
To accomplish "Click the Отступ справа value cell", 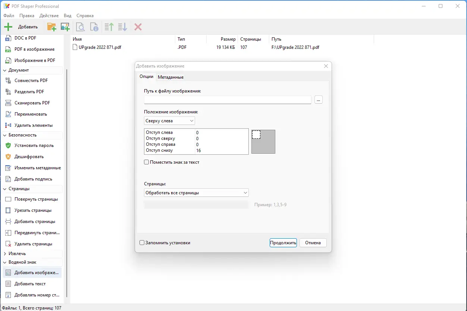I will tap(221, 144).
